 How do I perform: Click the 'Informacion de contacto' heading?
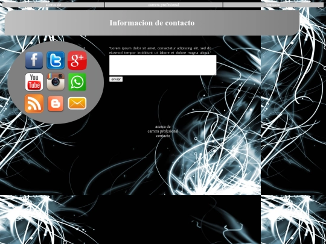point(152,23)
